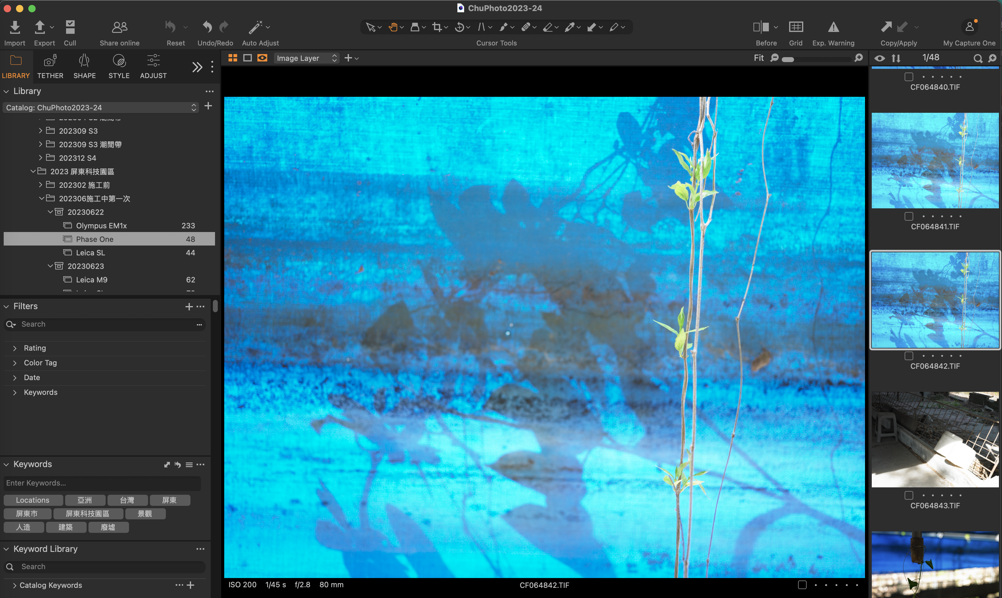This screenshot has height=598, width=1002.
Task: Click the Auto Adjust magic wand
Action: click(x=255, y=27)
